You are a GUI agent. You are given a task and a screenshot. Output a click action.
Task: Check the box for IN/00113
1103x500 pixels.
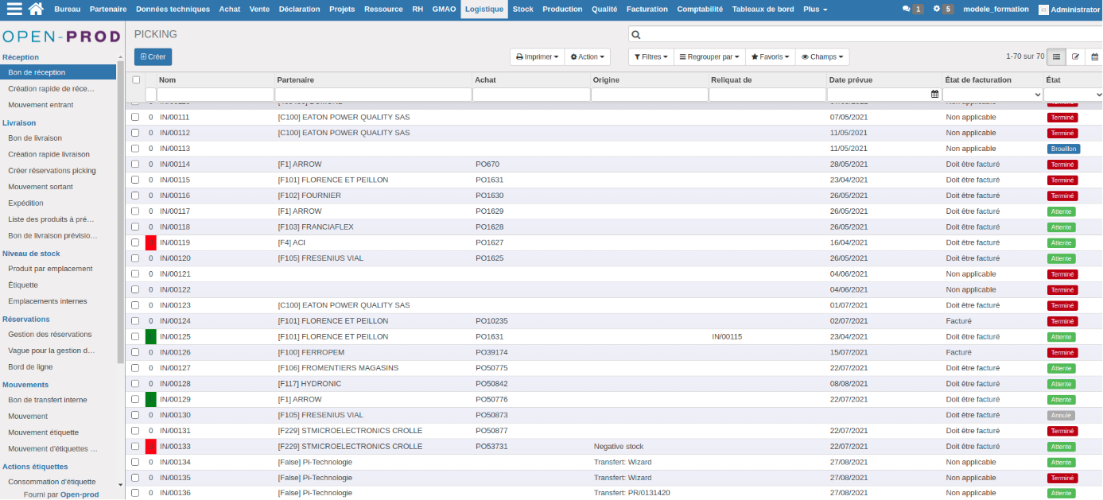pos(135,149)
